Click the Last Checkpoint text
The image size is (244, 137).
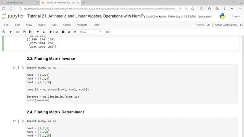(171, 16)
